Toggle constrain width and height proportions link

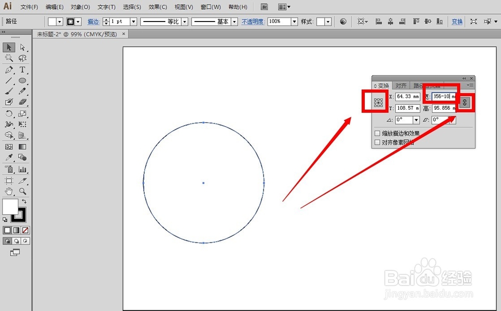pyautogui.click(x=465, y=103)
